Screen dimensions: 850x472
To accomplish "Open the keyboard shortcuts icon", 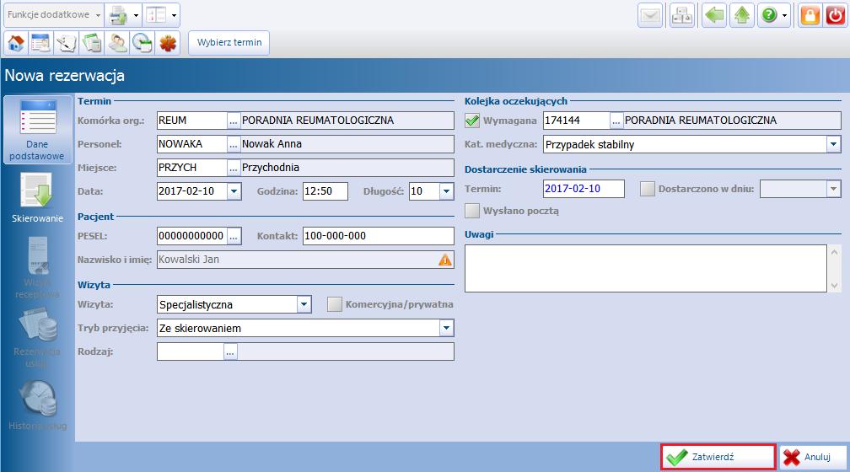I will [x=682, y=15].
